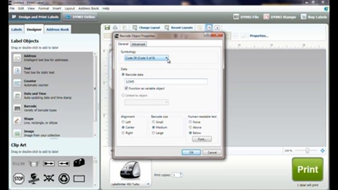This screenshot has width=338, height=190.
Task: Select the left-pointing arrow clip art
Action: [x=64, y=164]
